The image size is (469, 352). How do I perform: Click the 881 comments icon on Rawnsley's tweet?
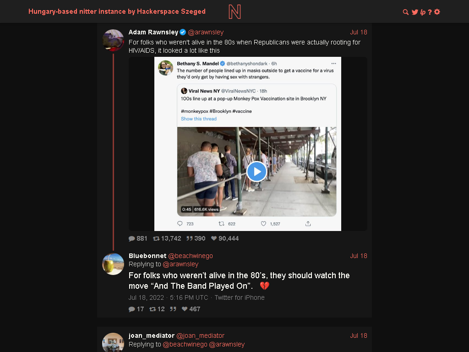click(x=138, y=238)
